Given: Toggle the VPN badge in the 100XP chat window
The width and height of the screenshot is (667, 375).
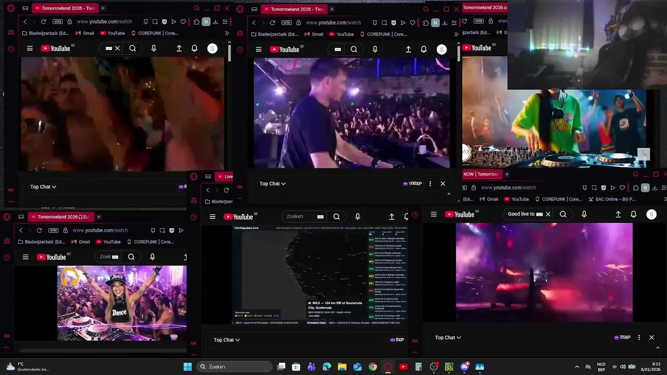Looking at the screenshot, I should pos(287,23).
